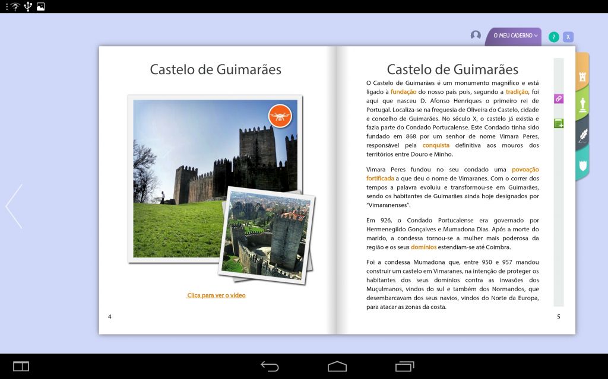Image resolution: width=608 pixels, height=379 pixels.
Task: Select the teal shield bookmark tab
Action: [582, 164]
